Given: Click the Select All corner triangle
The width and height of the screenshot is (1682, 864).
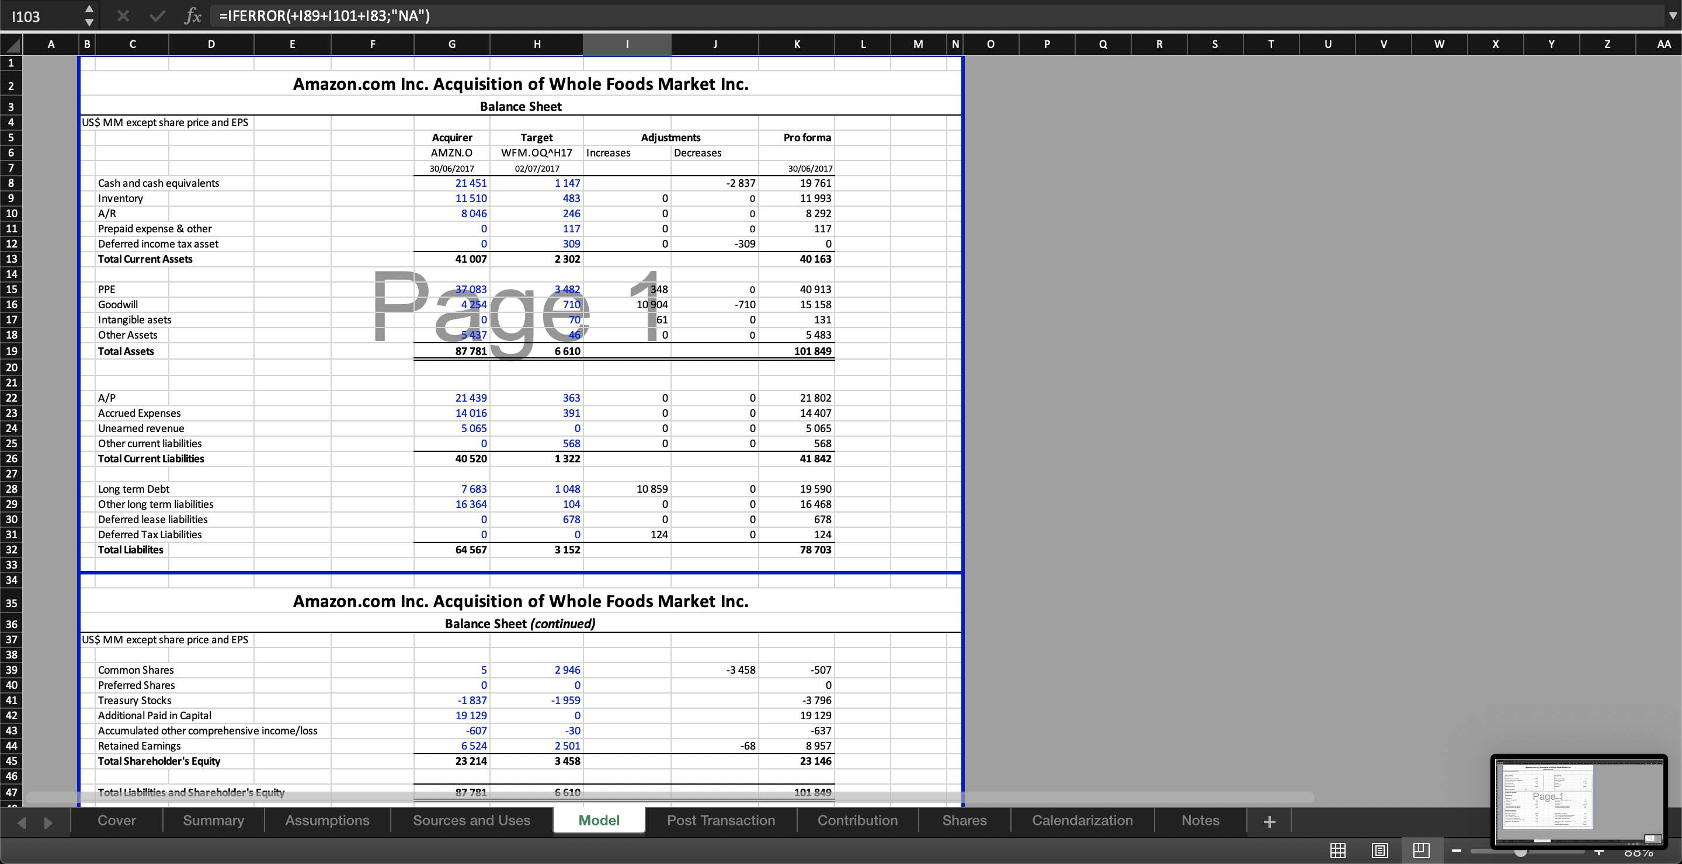Looking at the screenshot, I should [x=12, y=44].
